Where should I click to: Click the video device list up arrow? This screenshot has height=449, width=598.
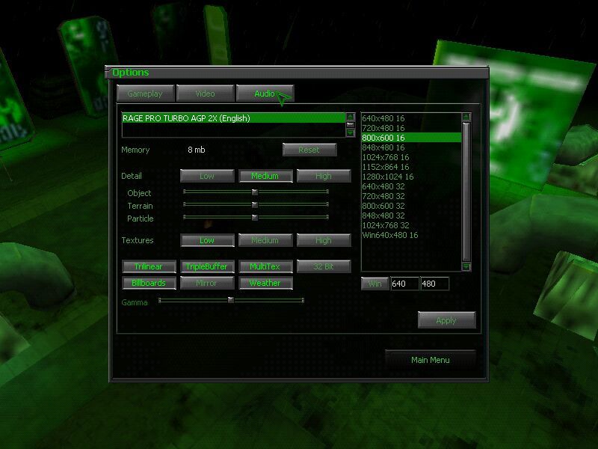click(350, 117)
